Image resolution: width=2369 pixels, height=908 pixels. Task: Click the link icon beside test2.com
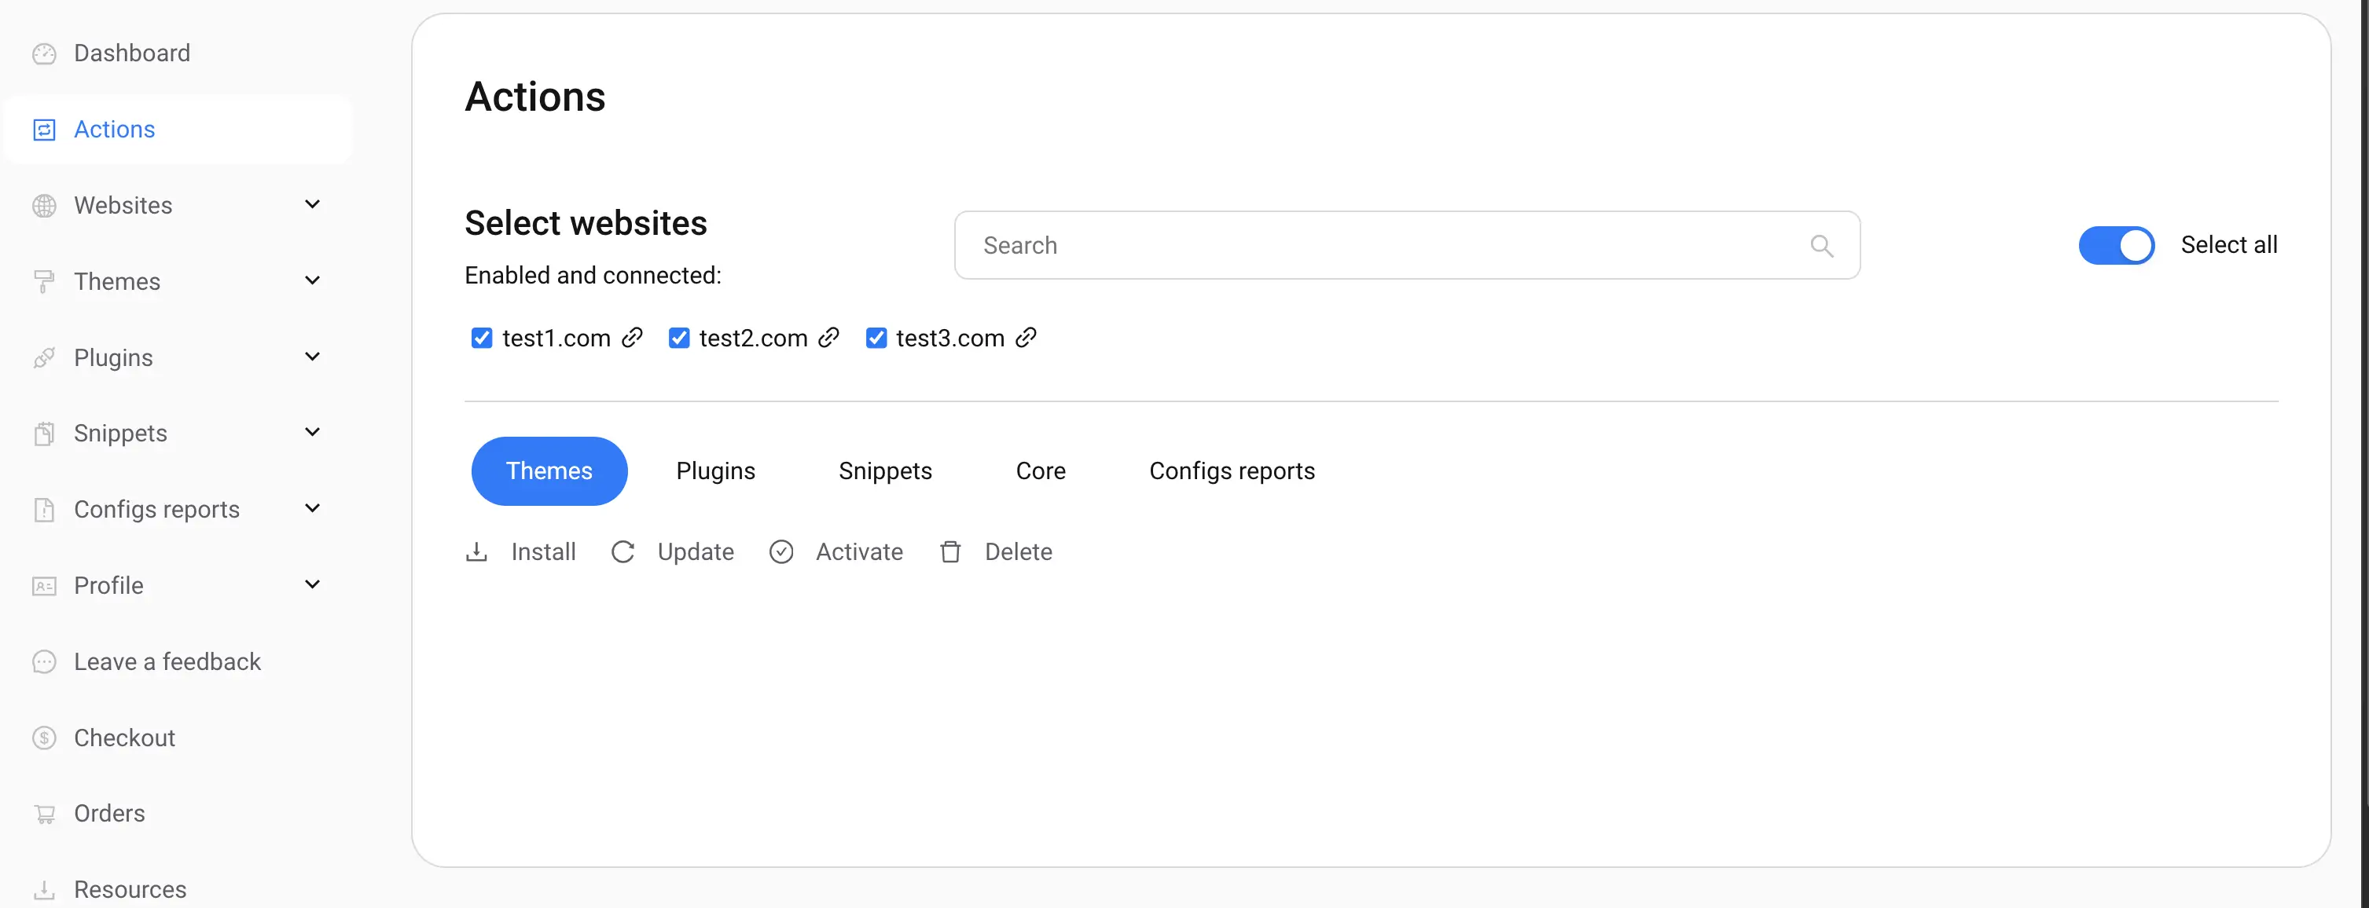coord(828,337)
